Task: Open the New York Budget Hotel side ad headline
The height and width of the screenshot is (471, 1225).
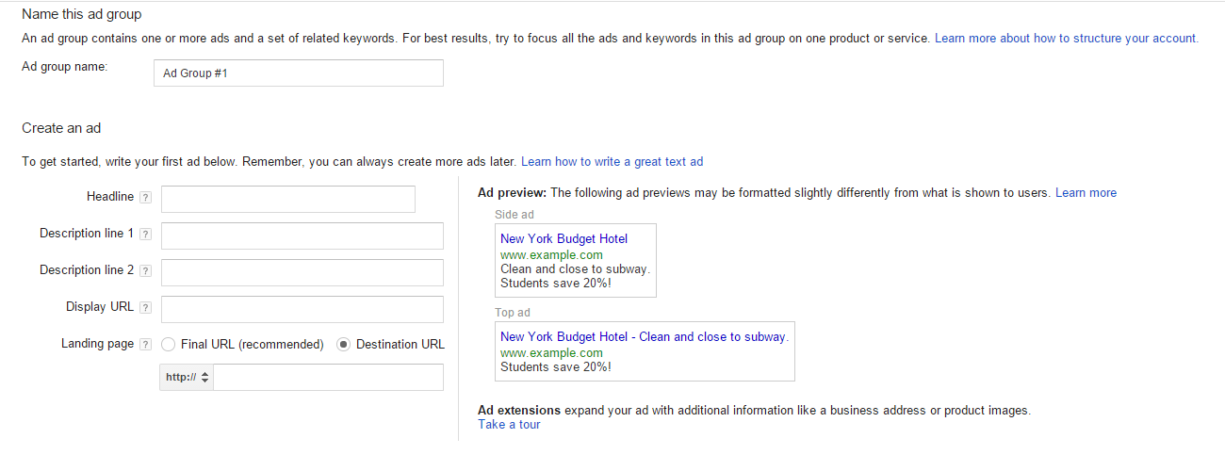Action: 563,239
